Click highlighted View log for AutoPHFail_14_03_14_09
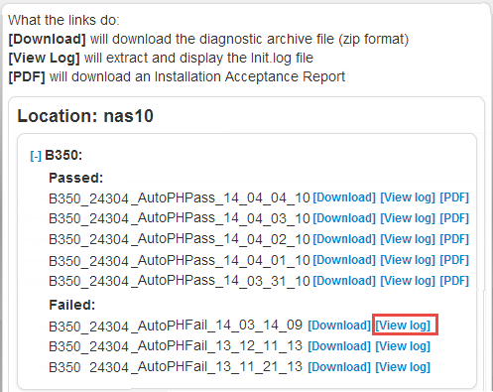This screenshot has height=392, width=493. click(x=403, y=326)
